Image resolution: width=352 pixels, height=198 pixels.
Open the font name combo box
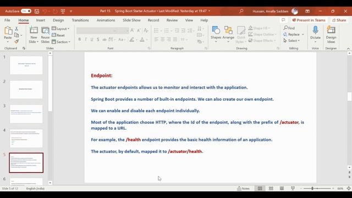click(x=97, y=31)
